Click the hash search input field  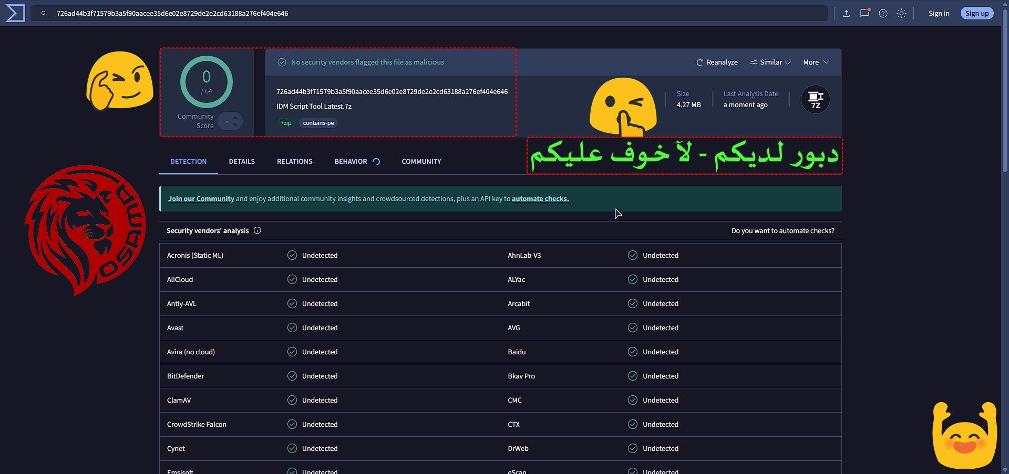(420, 14)
